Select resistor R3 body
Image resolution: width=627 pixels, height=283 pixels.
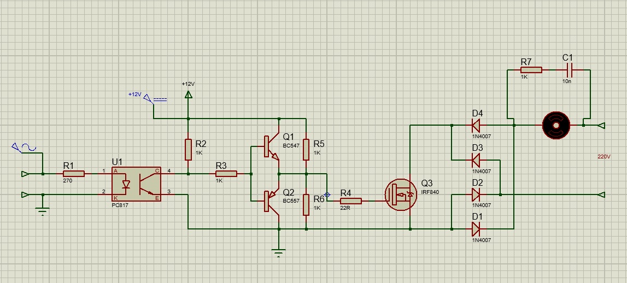click(x=226, y=174)
